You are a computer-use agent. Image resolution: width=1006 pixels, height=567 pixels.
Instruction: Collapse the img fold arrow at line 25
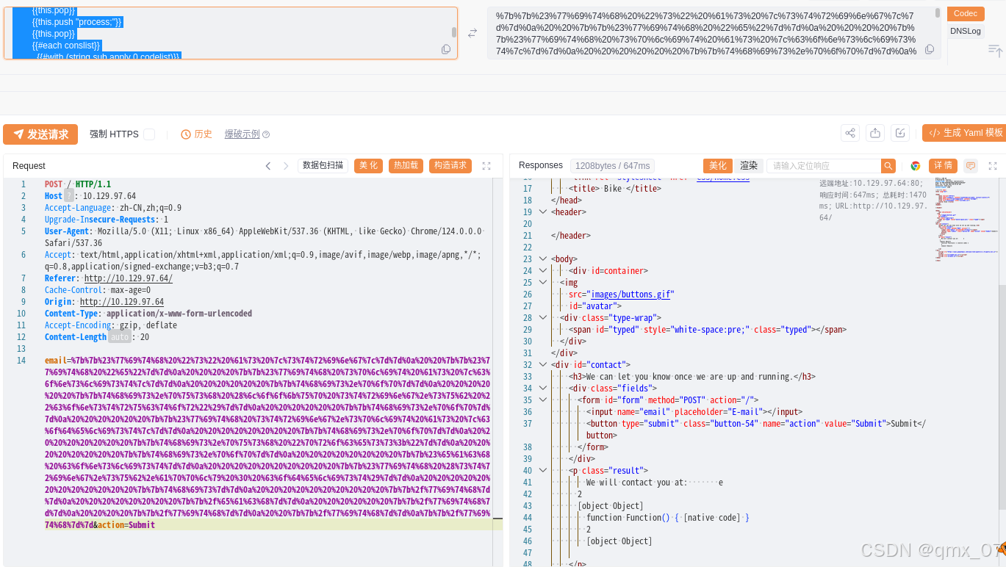coord(543,283)
